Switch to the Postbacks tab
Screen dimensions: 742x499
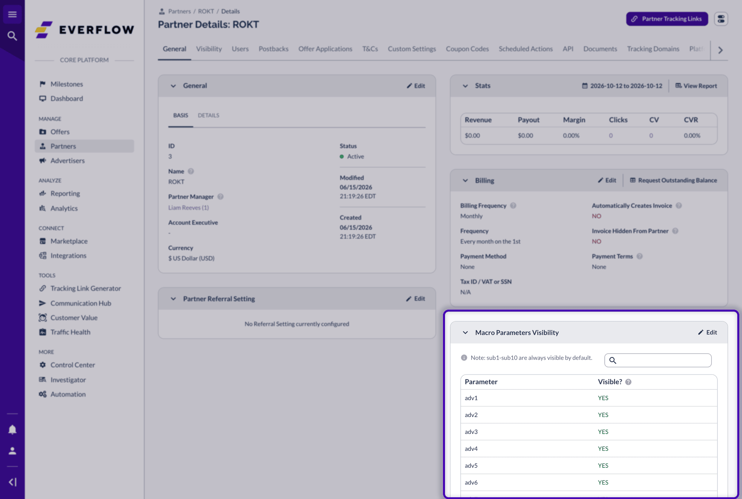tap(273, 49)
